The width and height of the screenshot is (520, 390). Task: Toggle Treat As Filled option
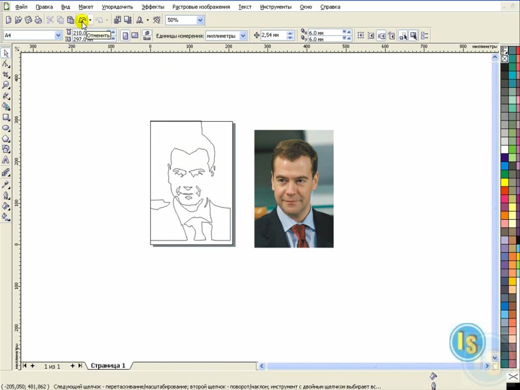tap(413, 36)
